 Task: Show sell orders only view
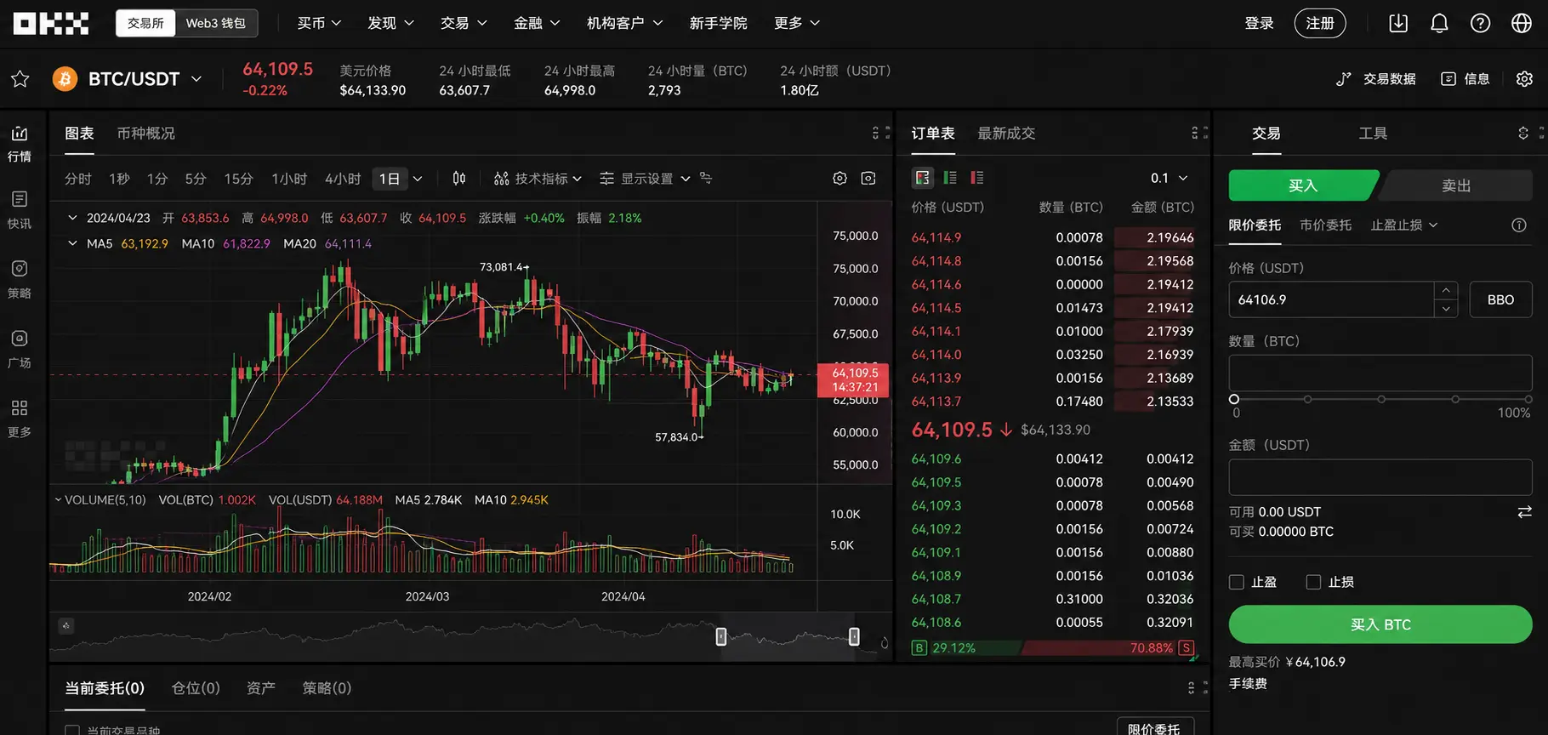[x=977, y=177]
